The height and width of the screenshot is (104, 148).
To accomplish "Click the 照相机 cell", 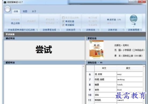I will 106,100.
